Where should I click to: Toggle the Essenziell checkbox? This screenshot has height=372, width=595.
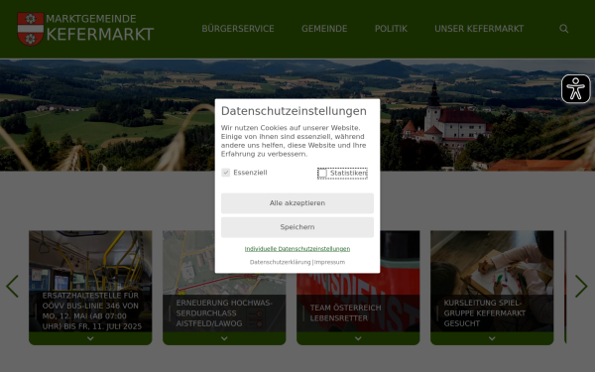[x=226, y=173]
